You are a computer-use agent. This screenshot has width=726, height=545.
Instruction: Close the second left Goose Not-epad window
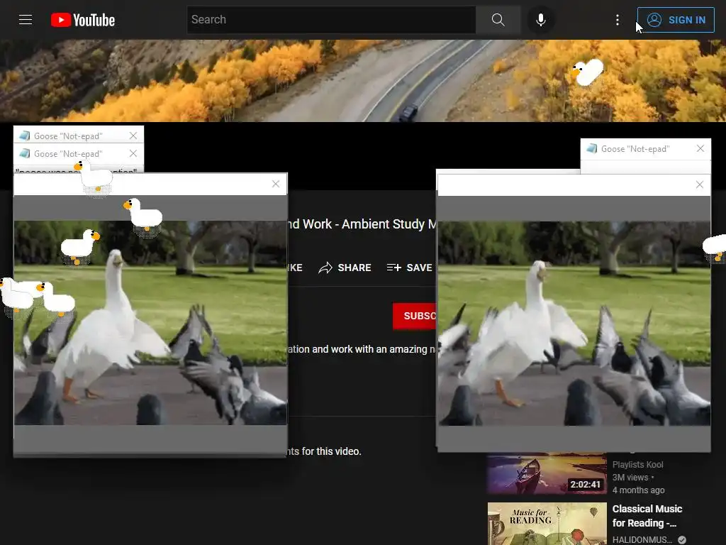pyautogui.click(x=133, y=153)
